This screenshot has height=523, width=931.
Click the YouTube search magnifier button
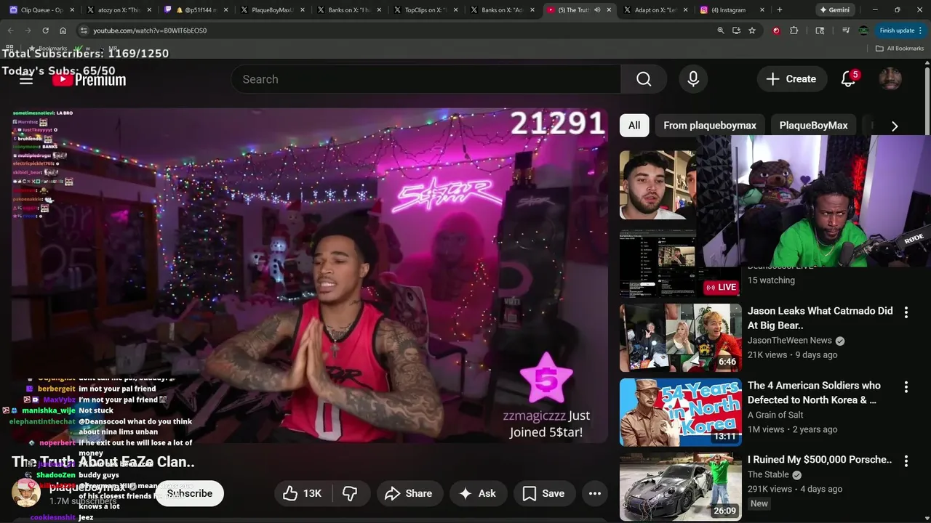644,79
